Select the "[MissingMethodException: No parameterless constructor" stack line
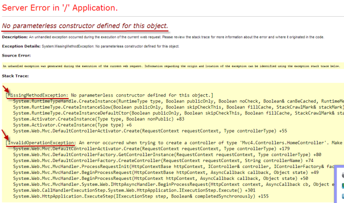 (110, 95)
